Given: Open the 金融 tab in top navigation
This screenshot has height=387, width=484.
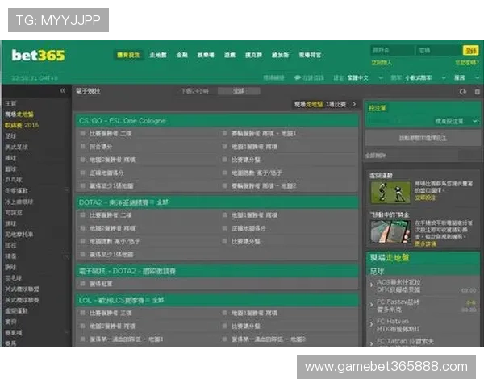Looking at the screenshot, I should [x=182, y=55].
